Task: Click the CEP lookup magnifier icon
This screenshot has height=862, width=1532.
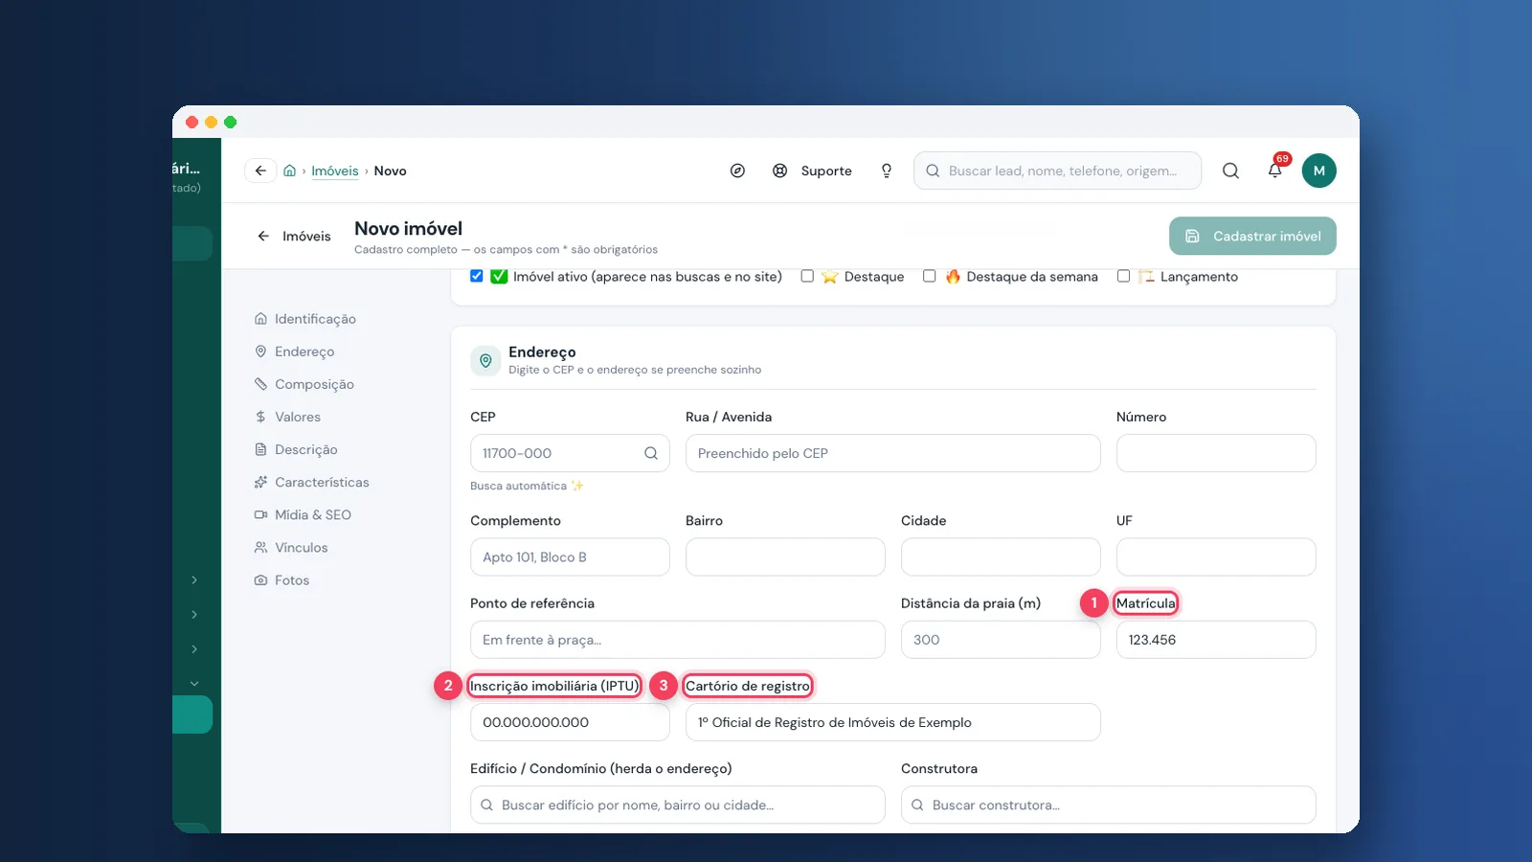Action: (x=651, y=453)
